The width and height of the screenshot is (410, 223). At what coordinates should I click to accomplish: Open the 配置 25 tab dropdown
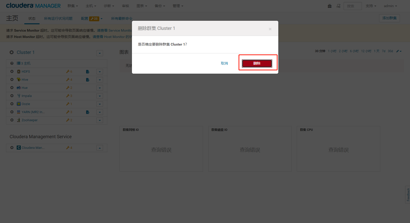coord(92,18)
